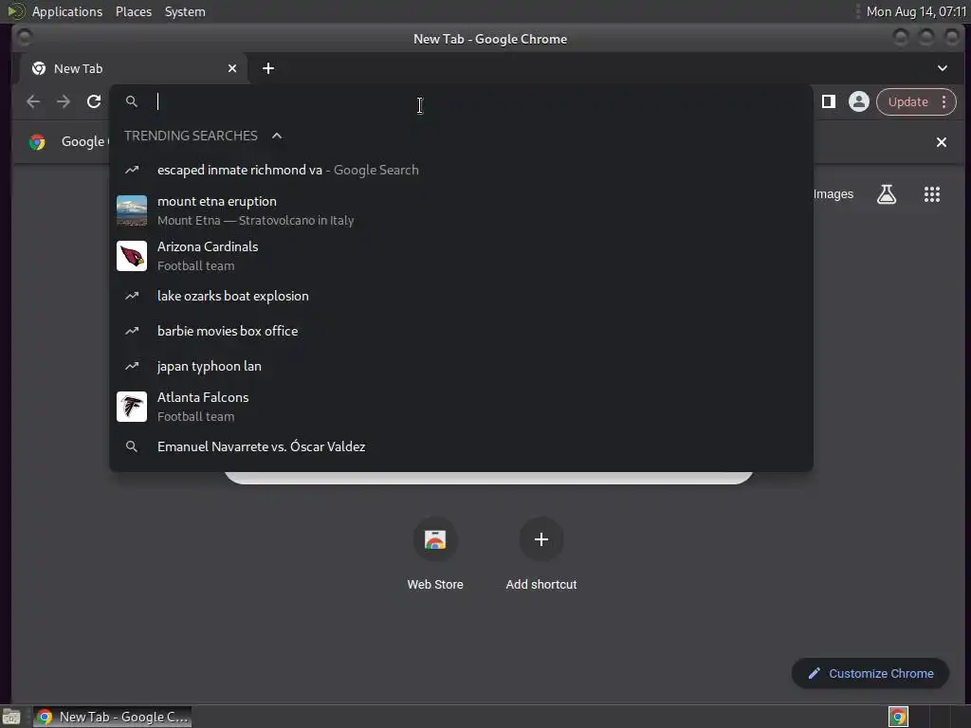Close the New Tab tab
The height and width of the screenshot is (728, 971).
(x=232, y=68)
